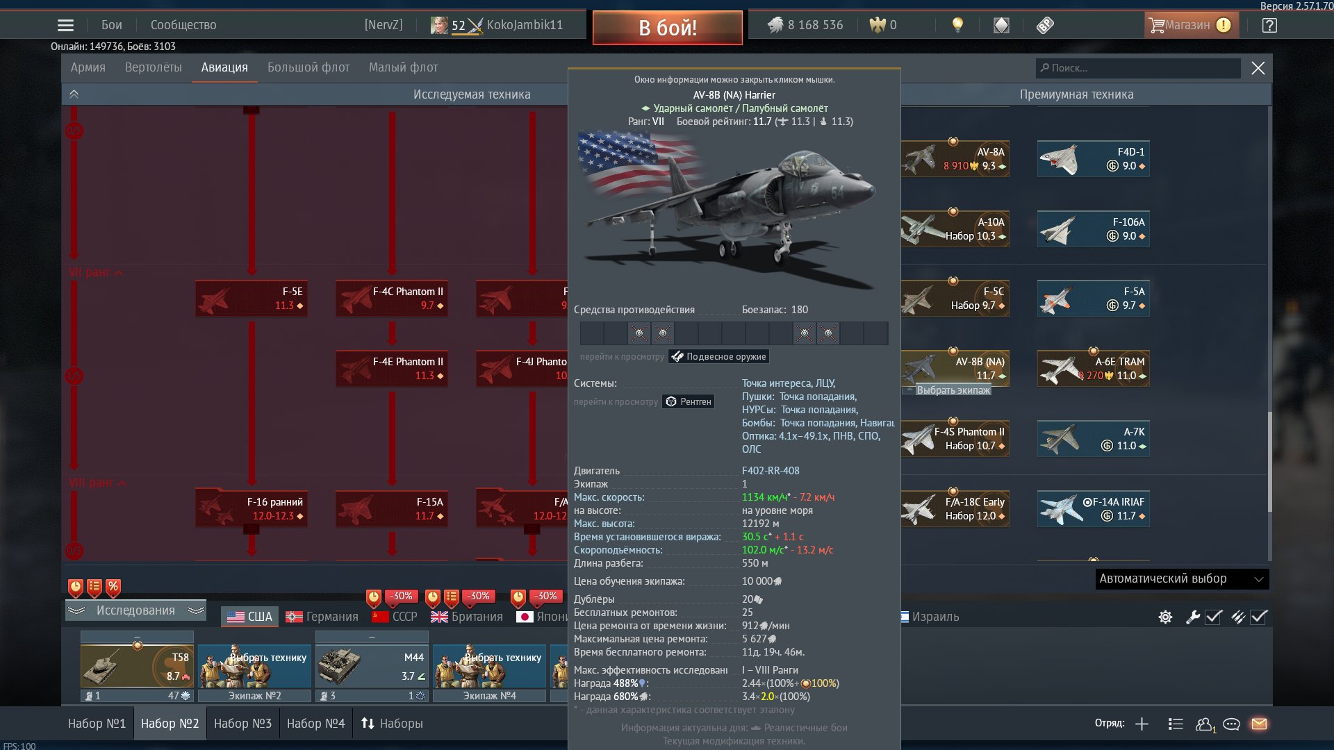Select the Набор №1 preset tab
The image size is (1334, 750).
tap(97, 724)
